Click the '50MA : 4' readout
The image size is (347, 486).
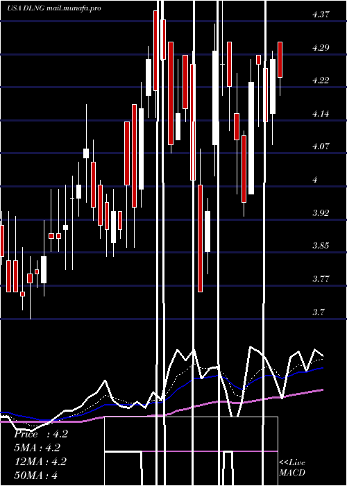pyautogui.click(x=35, y=475)
